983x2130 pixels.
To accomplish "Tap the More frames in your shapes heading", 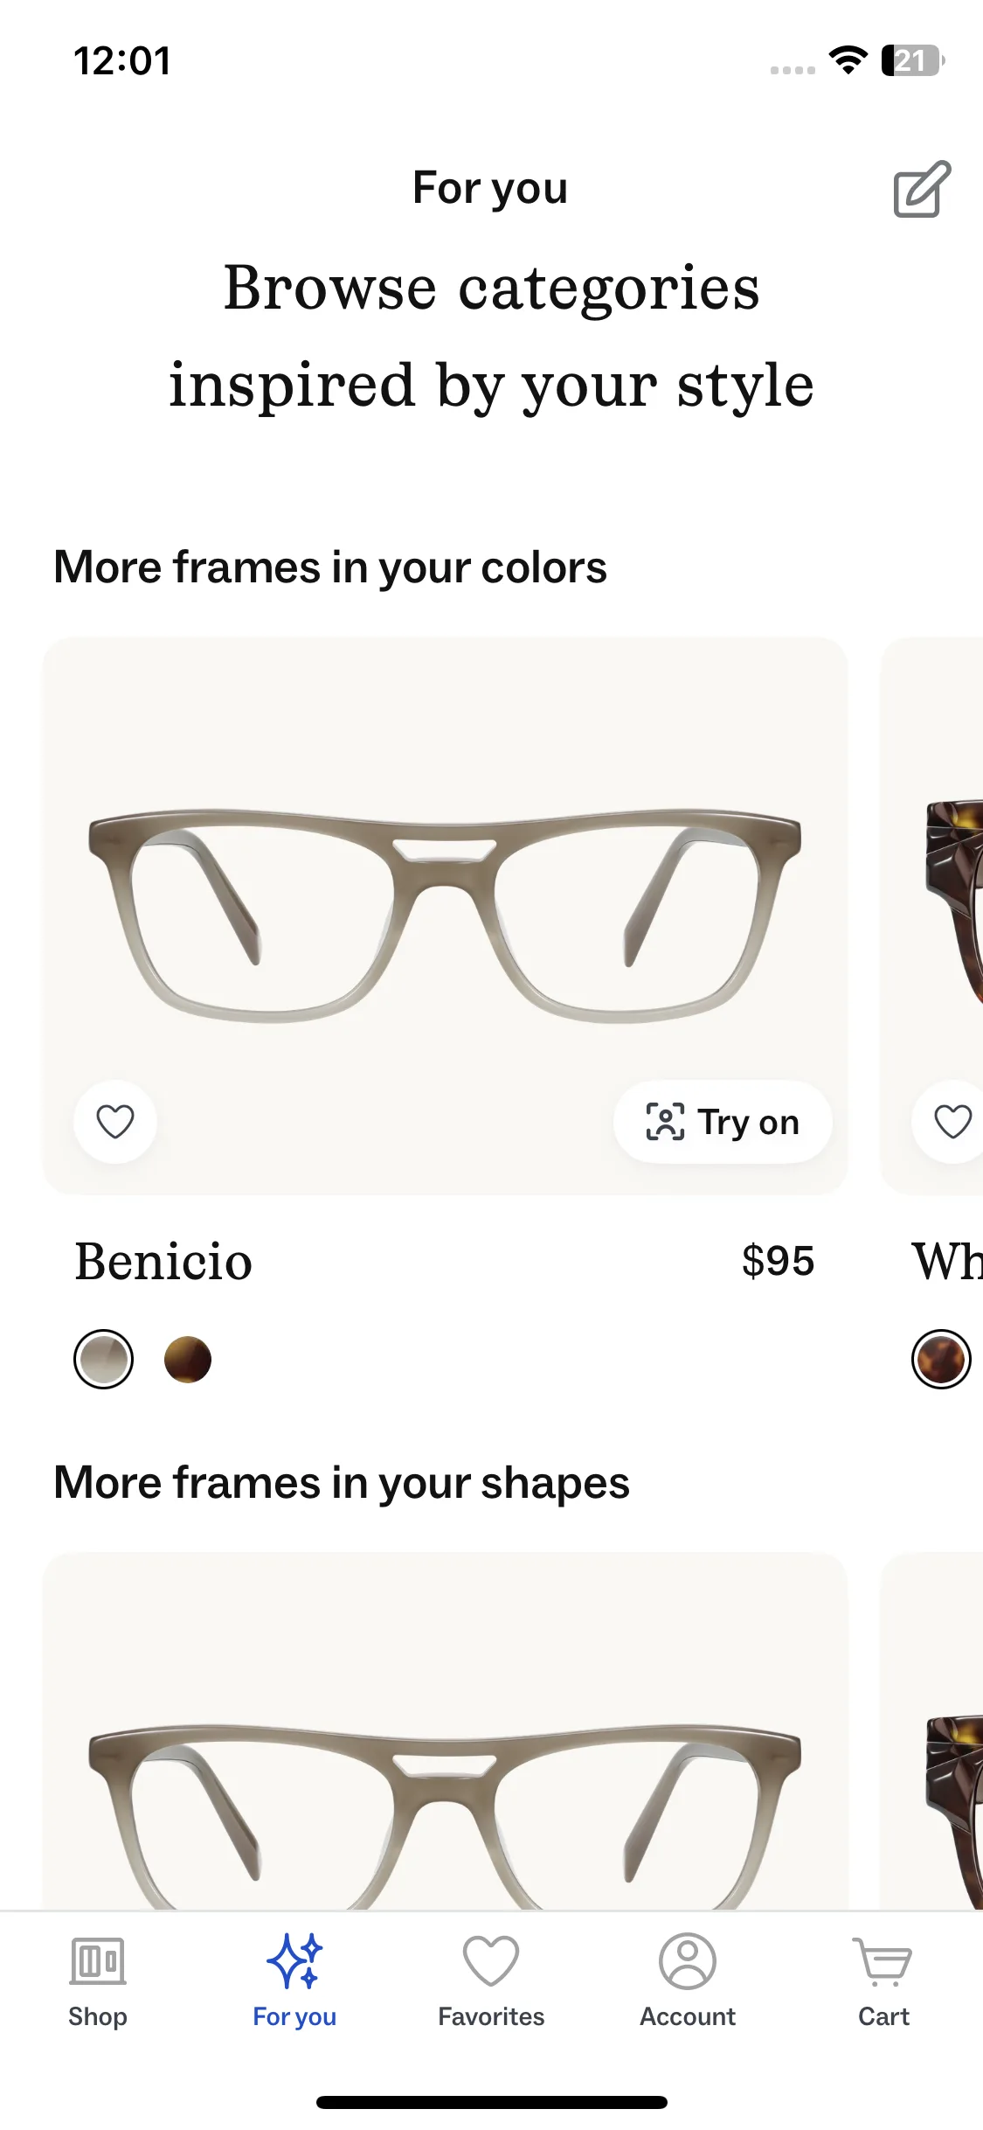I will 342,1483.
